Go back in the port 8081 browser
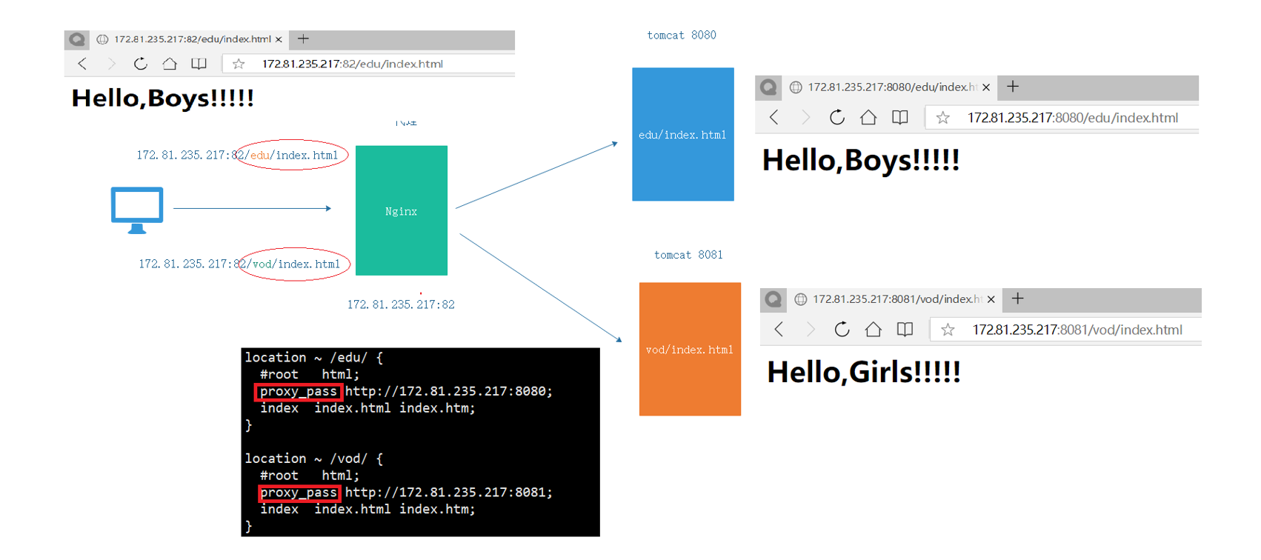 pos(779,329)
